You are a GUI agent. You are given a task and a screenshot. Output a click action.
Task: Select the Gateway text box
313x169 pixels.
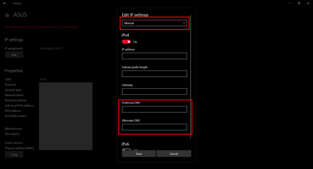154,91
